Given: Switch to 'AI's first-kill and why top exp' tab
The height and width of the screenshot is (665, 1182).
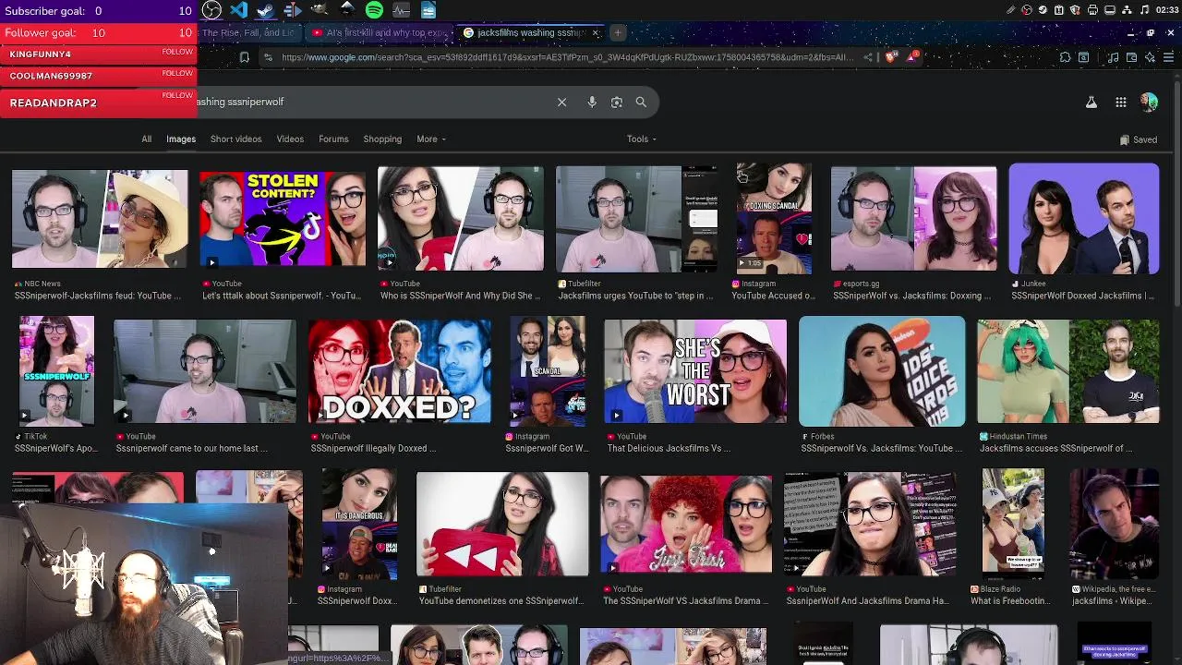Looking at the screenshot, I should (x=380, y=33).
